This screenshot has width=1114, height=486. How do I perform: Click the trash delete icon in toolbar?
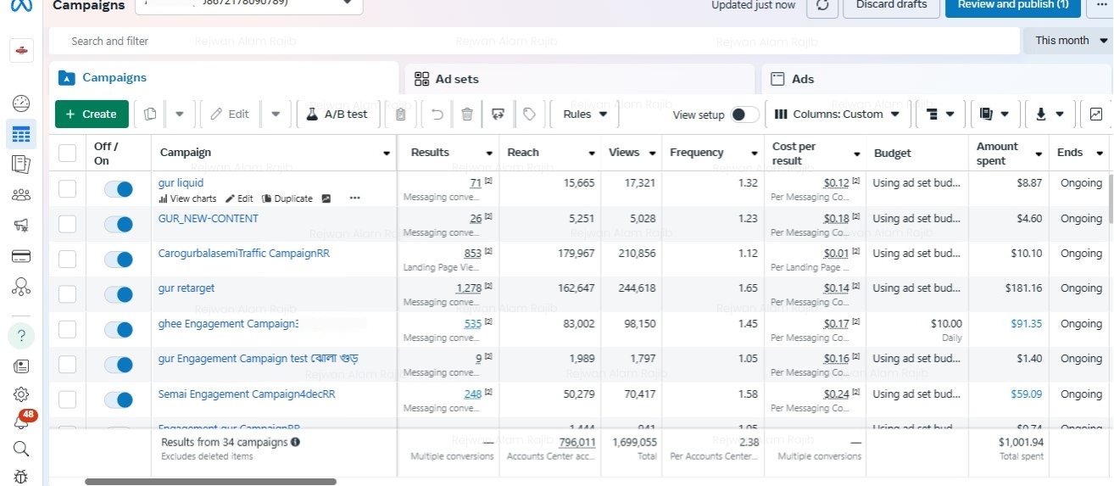(466, 115)
